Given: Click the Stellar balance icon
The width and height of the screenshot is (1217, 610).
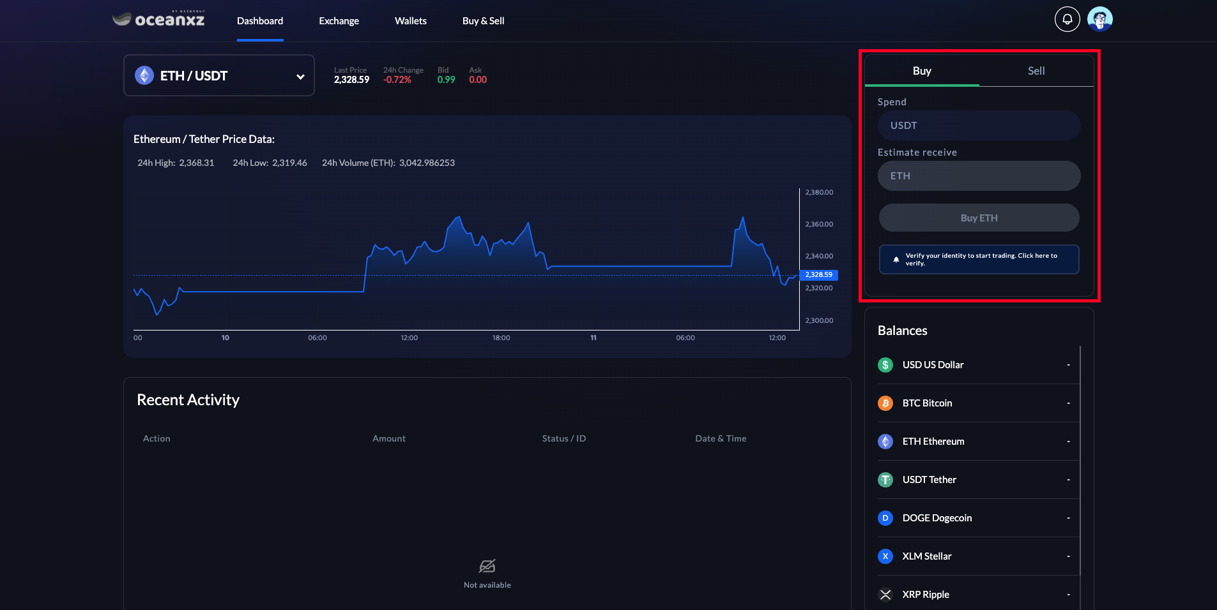Looking at the screenshot, I should pos(885,556).
